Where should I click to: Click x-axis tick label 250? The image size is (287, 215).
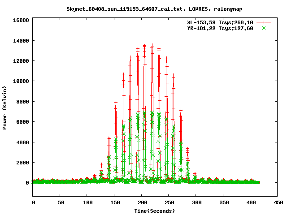click(x=170, y=202)
